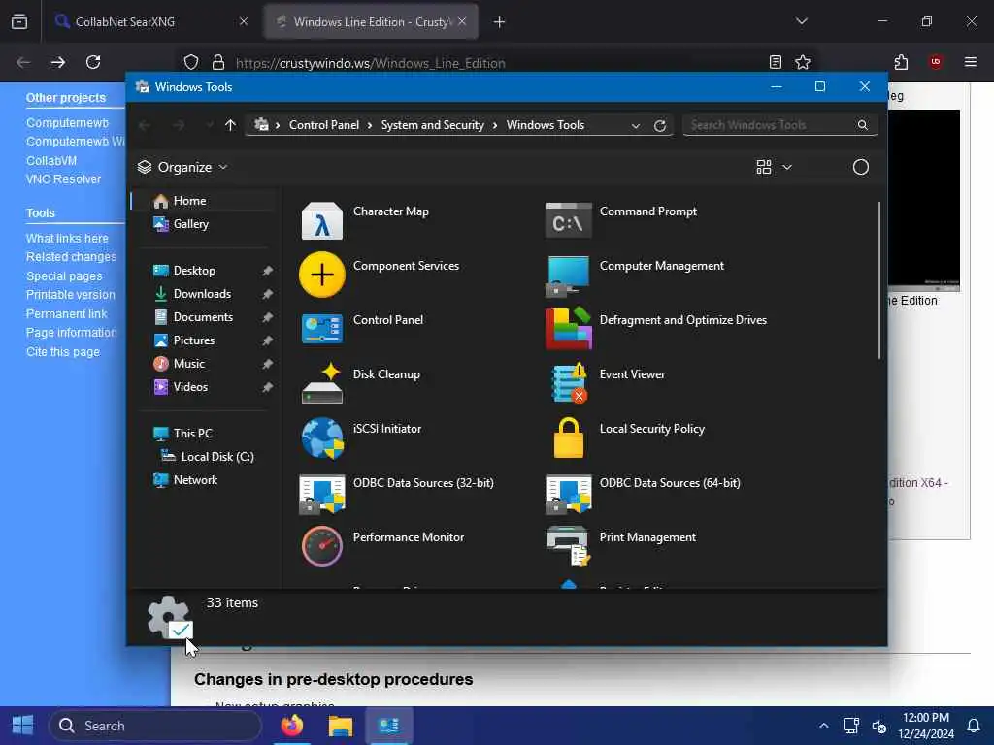This screenshot has height=745, width=994.
Task: Open Defragment and Optimize Drives icon
Action: [x=568, y=329]
